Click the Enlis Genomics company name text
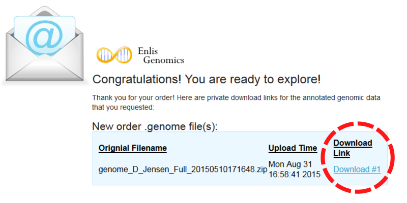Image resolution: width=407 pixels, height=203 pixels. 161,55
